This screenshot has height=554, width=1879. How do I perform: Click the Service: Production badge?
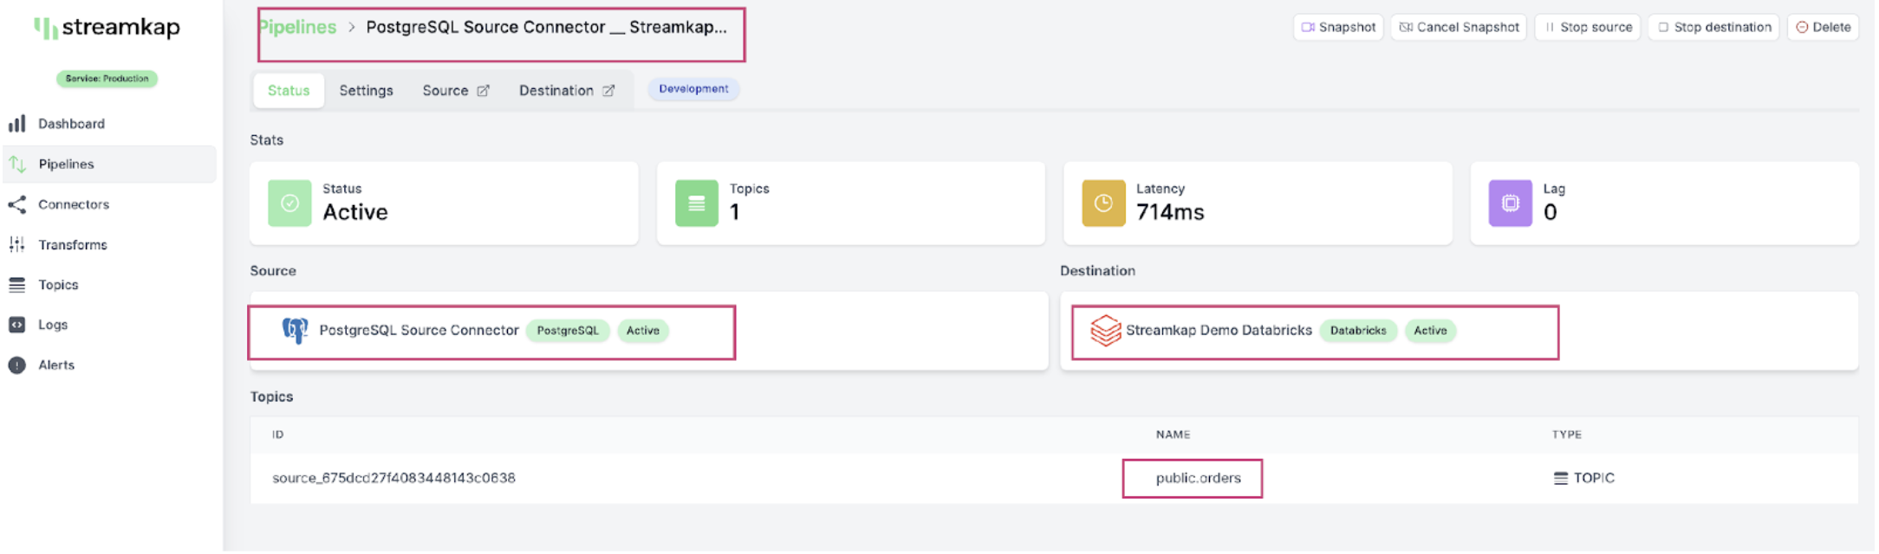(107, 79)
